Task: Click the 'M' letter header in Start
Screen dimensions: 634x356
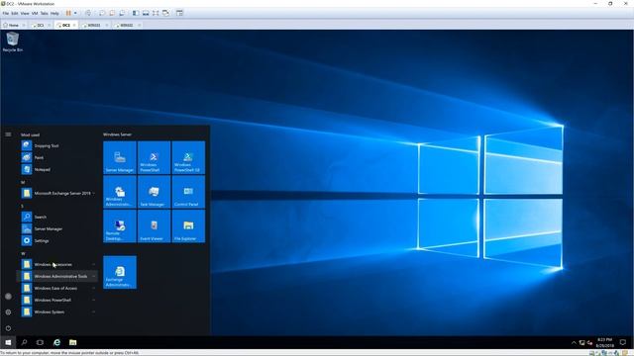Action: (x=23, y=182)
